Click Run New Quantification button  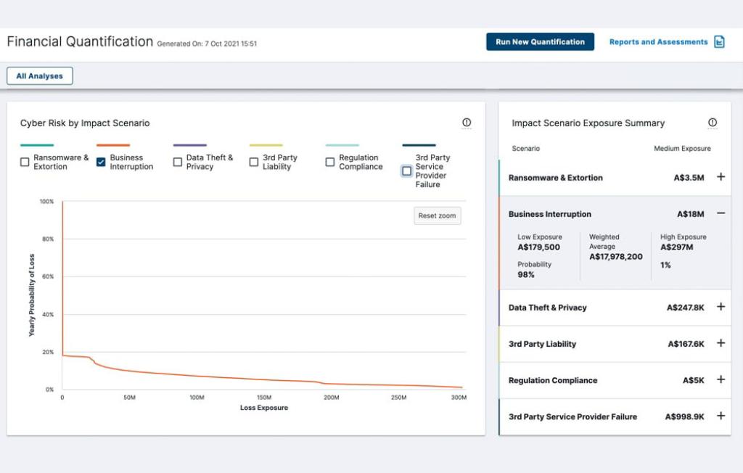540,42
